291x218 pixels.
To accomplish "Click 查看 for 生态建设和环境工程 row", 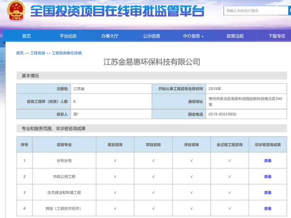I will 268,193.
